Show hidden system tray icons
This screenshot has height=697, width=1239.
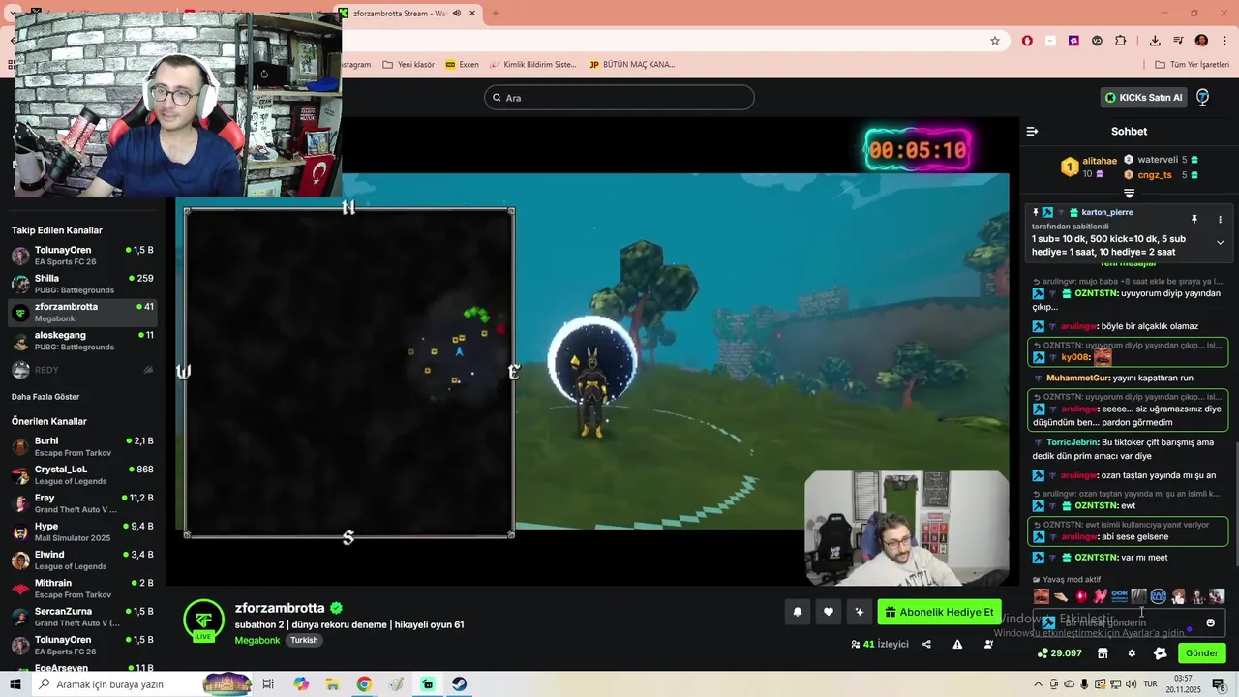coord(1038,684)
